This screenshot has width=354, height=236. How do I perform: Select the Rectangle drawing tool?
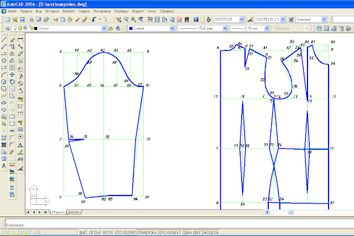[4, 68]
